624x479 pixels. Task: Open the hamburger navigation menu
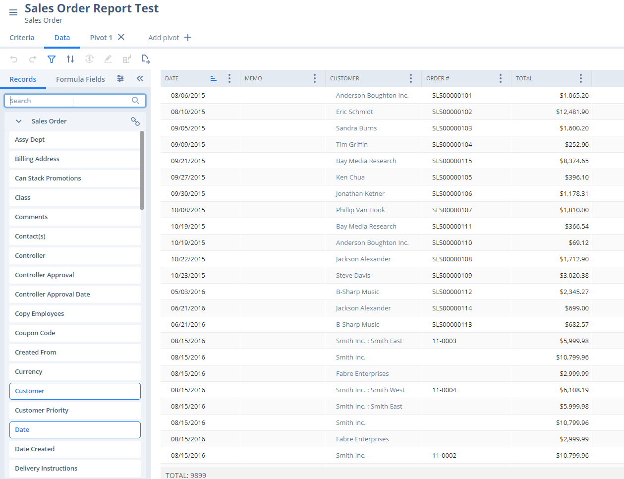pyautogui.click(x=13, y=12)
